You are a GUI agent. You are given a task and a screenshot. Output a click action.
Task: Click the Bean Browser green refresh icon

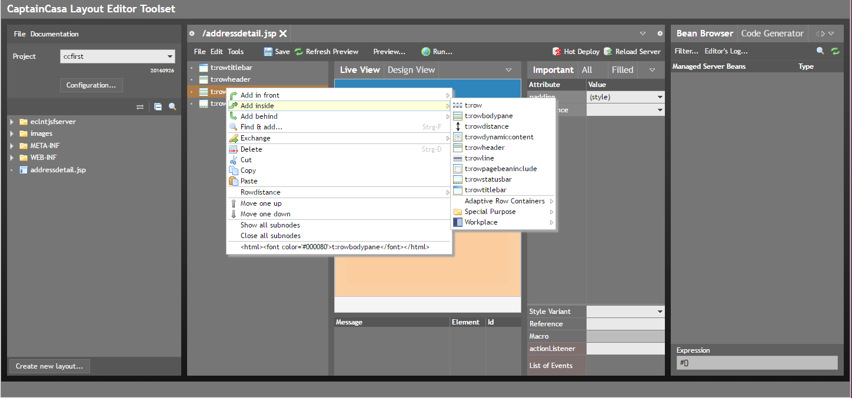[x=835, y=51]
